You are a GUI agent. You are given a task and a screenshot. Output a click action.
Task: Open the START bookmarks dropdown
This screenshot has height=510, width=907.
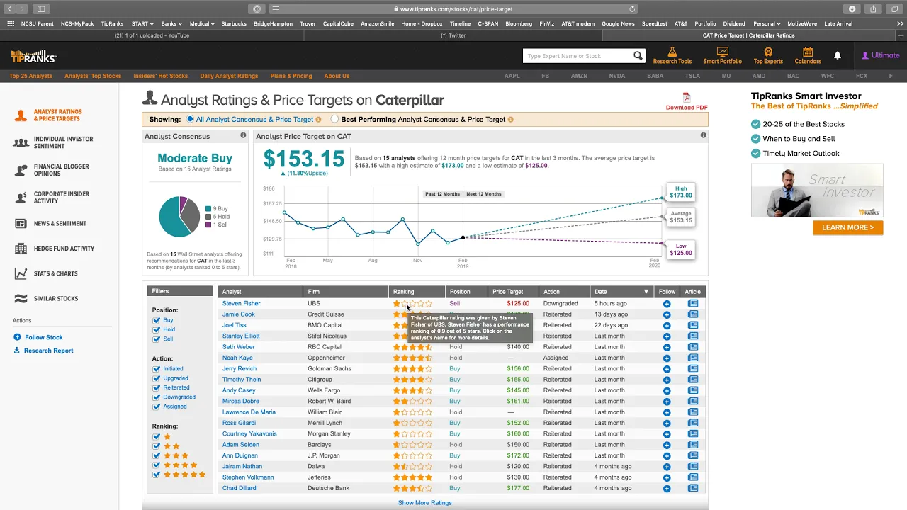(142, 23)
